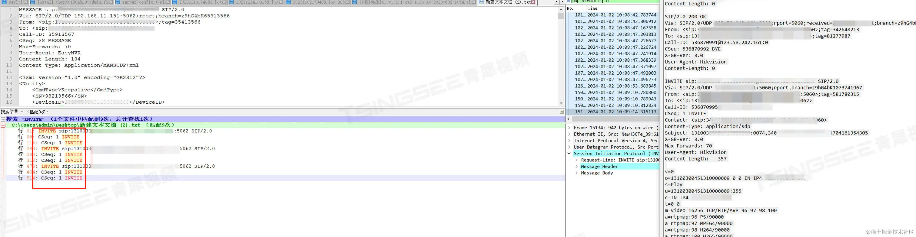Image resolution: width=916 pixels, height=237 pixels.
Task: Click tab bar left-scroll arrow in Notepad++
Action: point(557,2)
